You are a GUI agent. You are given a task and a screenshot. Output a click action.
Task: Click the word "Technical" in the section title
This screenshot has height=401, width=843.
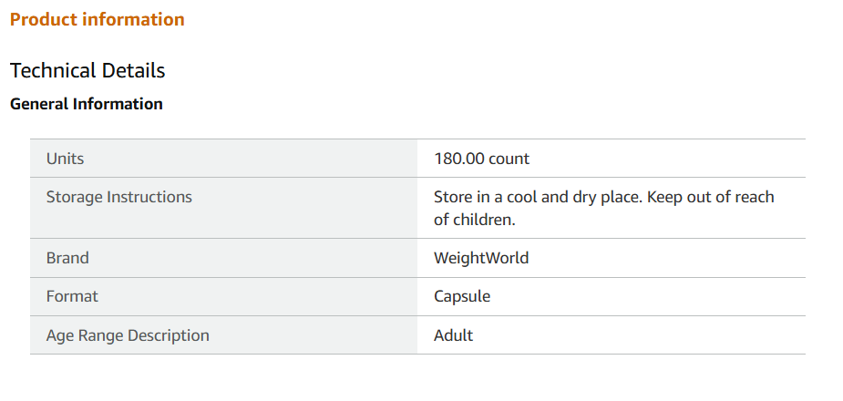(53, 70)
